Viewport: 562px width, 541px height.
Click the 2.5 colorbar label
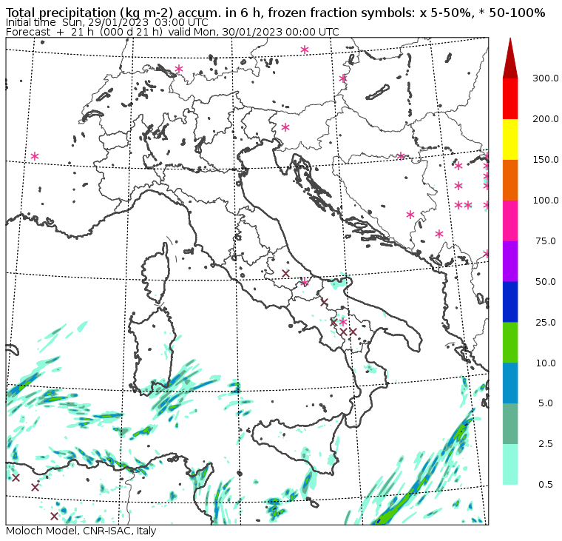click(546, 444)
